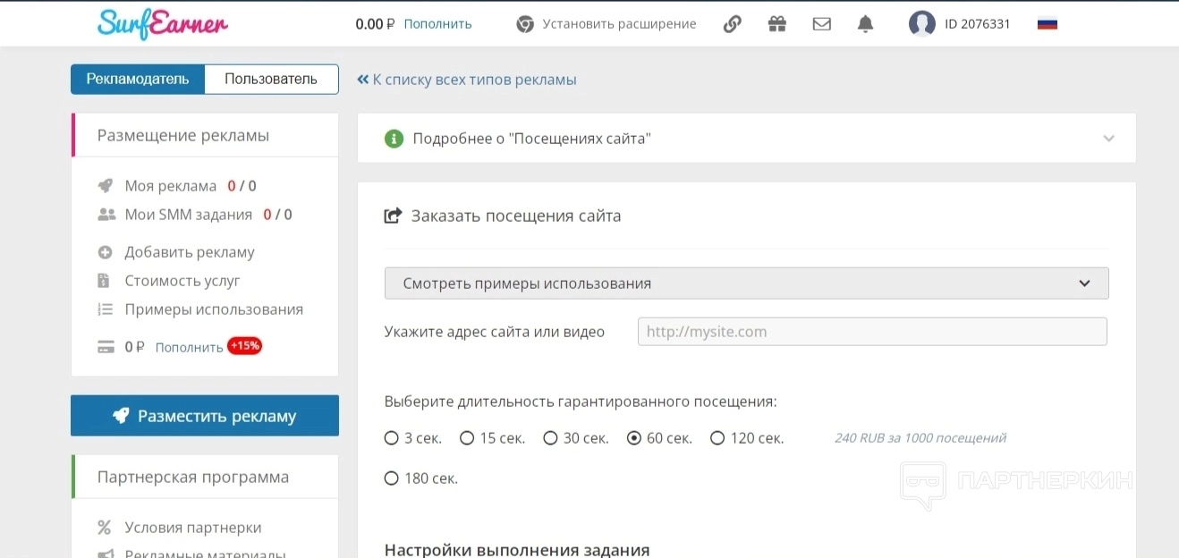Screen dimensions: 1179x558
Task: Open Примеры использования menu item
Action: click(214, 309)
